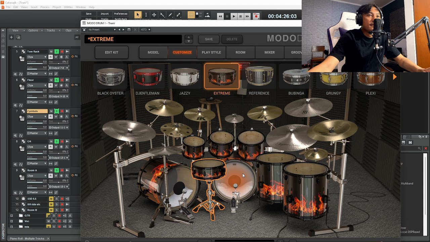Open the Tracks dropdown in track pane
Viewport: 430px width, 242px height.
[x=53, y=30]
